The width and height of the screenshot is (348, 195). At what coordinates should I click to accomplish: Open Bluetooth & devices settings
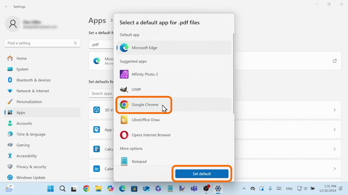coord(42,80)
